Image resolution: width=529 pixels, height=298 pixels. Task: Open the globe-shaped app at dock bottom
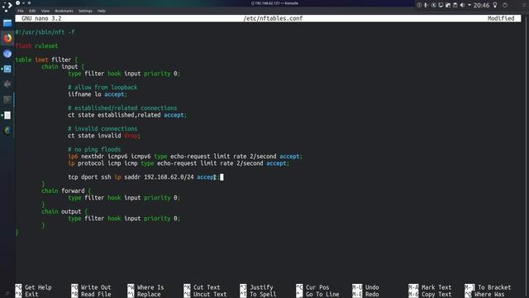[7, 131]
